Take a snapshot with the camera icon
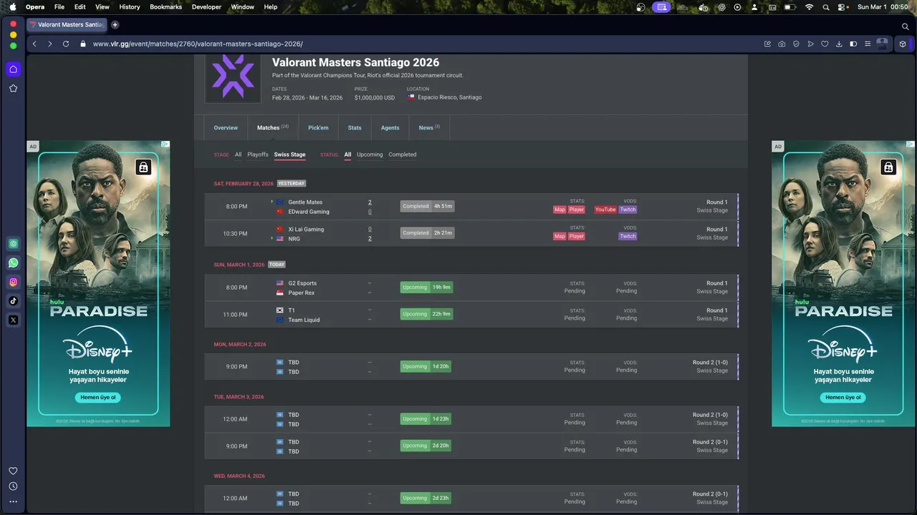The width and height of the screenshot is (917, 515). (782, 44)
